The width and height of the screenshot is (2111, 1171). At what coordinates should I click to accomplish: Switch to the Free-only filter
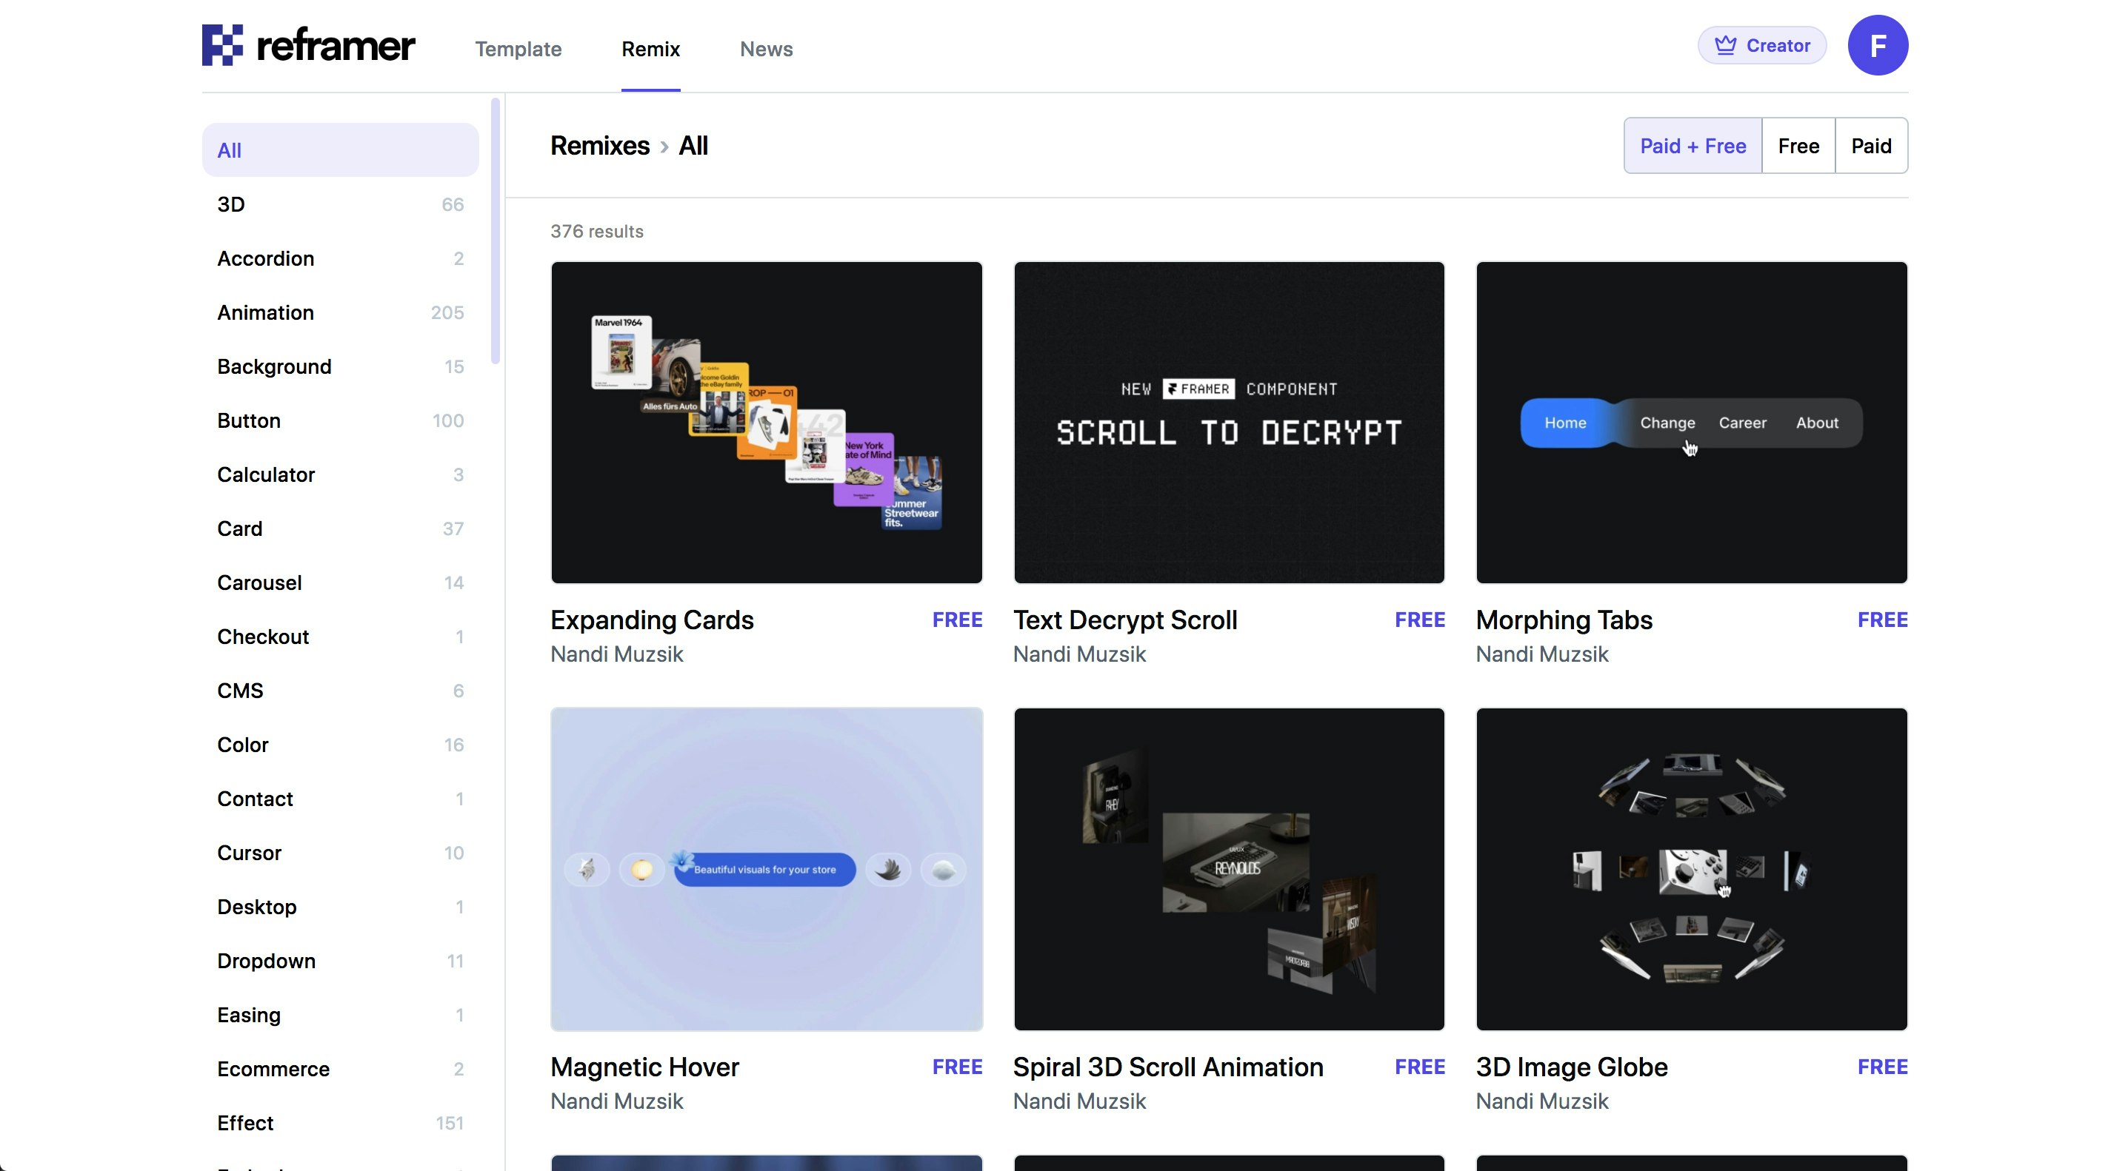[x=1798, y=146]
